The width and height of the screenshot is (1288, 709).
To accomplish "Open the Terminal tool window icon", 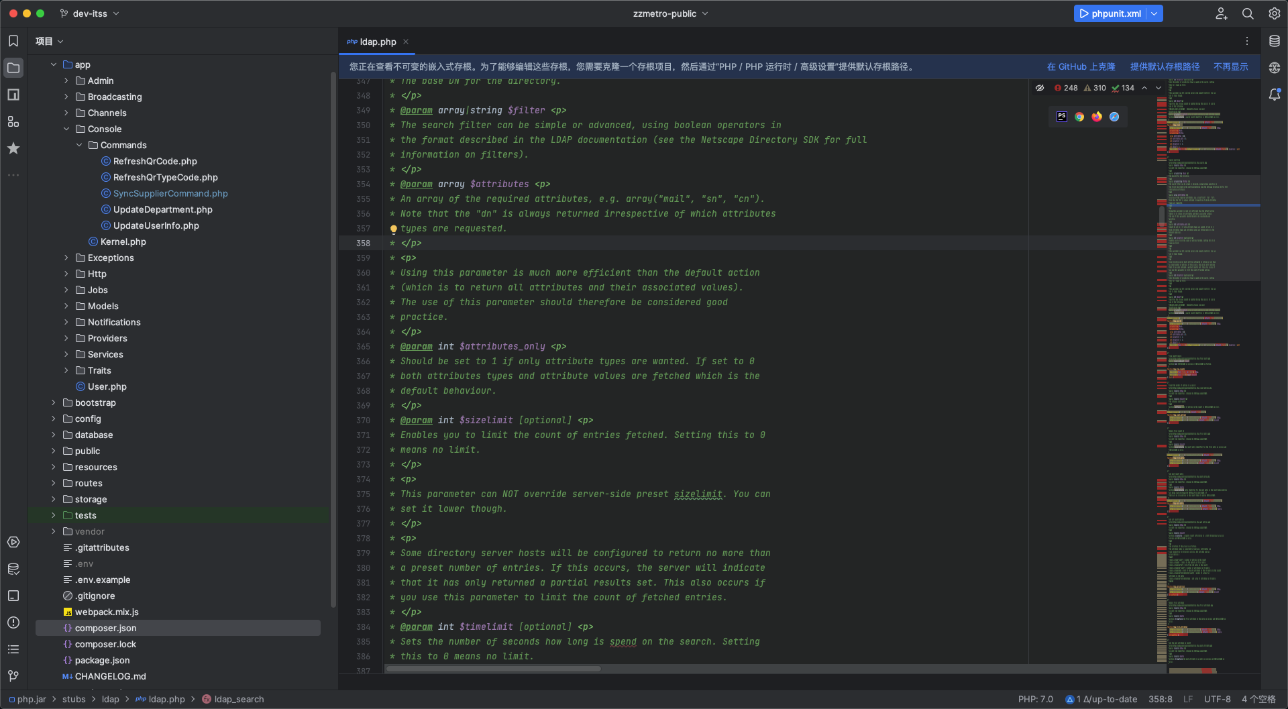I will [13, 596].
